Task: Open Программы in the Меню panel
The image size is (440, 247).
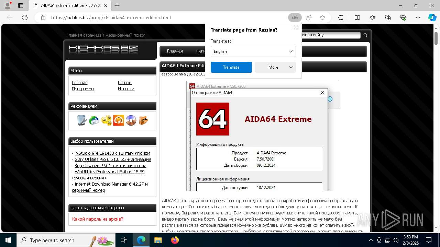Action: pos(83,89)
